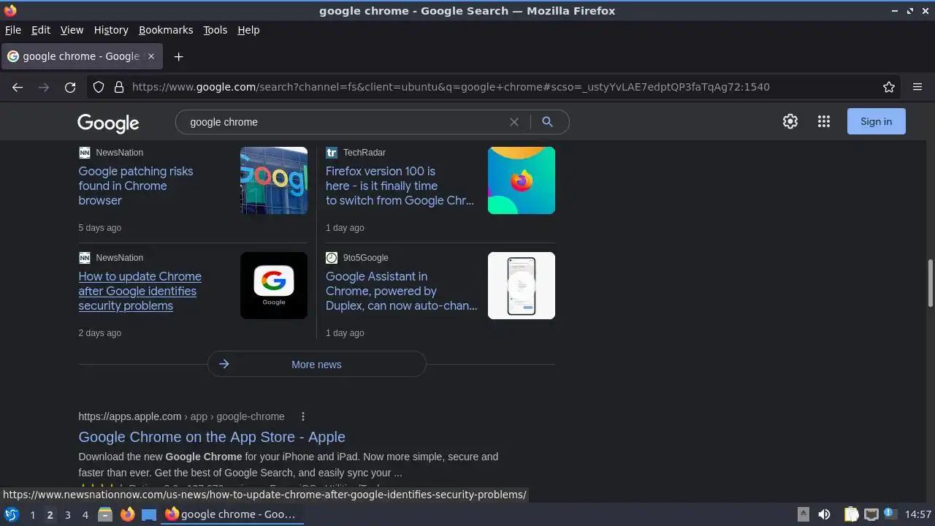Screen dimensions: 935x526
Task: Click the 9to5Google source label
Action: 365,258
